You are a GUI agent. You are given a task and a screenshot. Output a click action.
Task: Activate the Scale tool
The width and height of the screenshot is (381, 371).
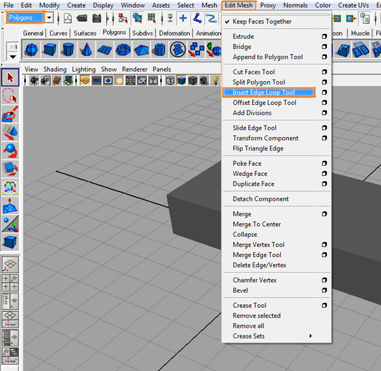coord(10,168)
